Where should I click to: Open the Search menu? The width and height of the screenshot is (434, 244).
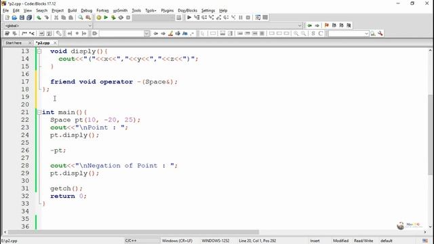click(41, 11)
